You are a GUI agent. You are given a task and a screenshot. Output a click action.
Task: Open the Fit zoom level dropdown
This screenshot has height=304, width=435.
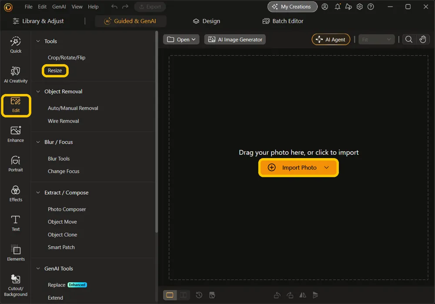tap(376, 40)
